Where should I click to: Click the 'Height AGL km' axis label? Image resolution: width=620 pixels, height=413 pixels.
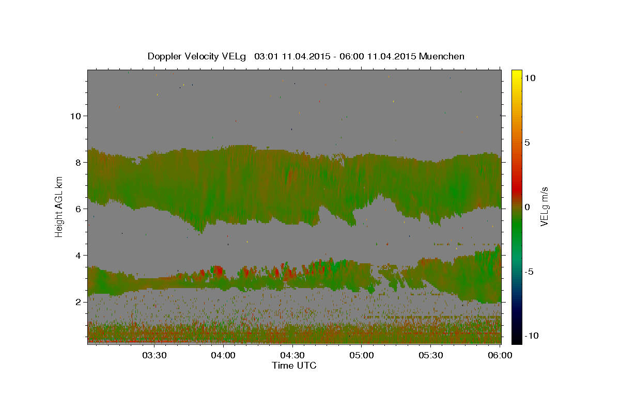click(x=59, y=206)
